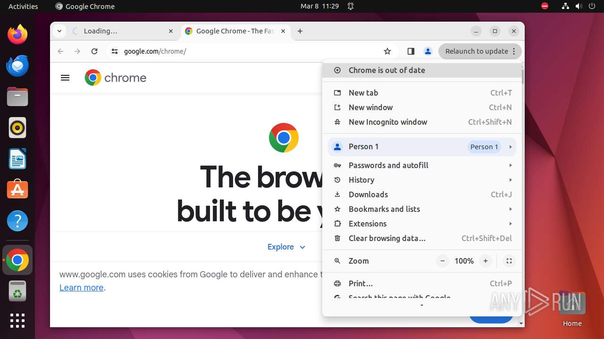Expand the Explore dropdown on page

coord(286,247)
